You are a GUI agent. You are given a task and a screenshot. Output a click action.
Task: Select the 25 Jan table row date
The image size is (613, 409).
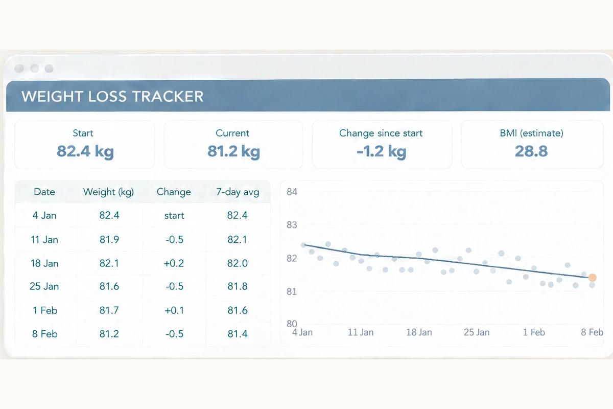[x=44, y=286]
